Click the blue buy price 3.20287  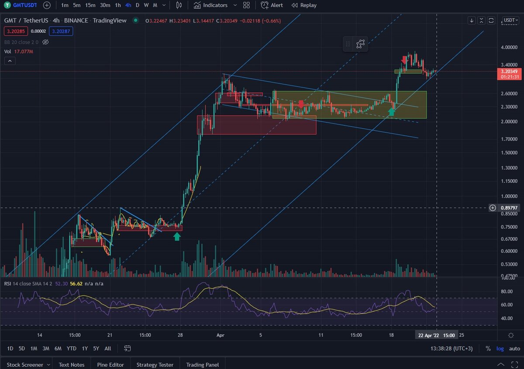[x=61, y=31]
